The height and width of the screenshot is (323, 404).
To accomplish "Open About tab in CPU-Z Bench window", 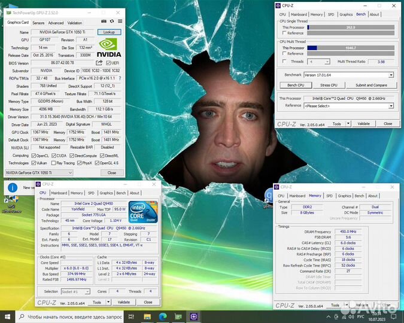I will (x=374, y=14).
